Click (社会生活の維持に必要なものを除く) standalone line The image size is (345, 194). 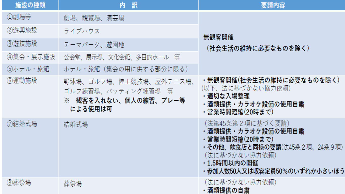coord(258,48)
